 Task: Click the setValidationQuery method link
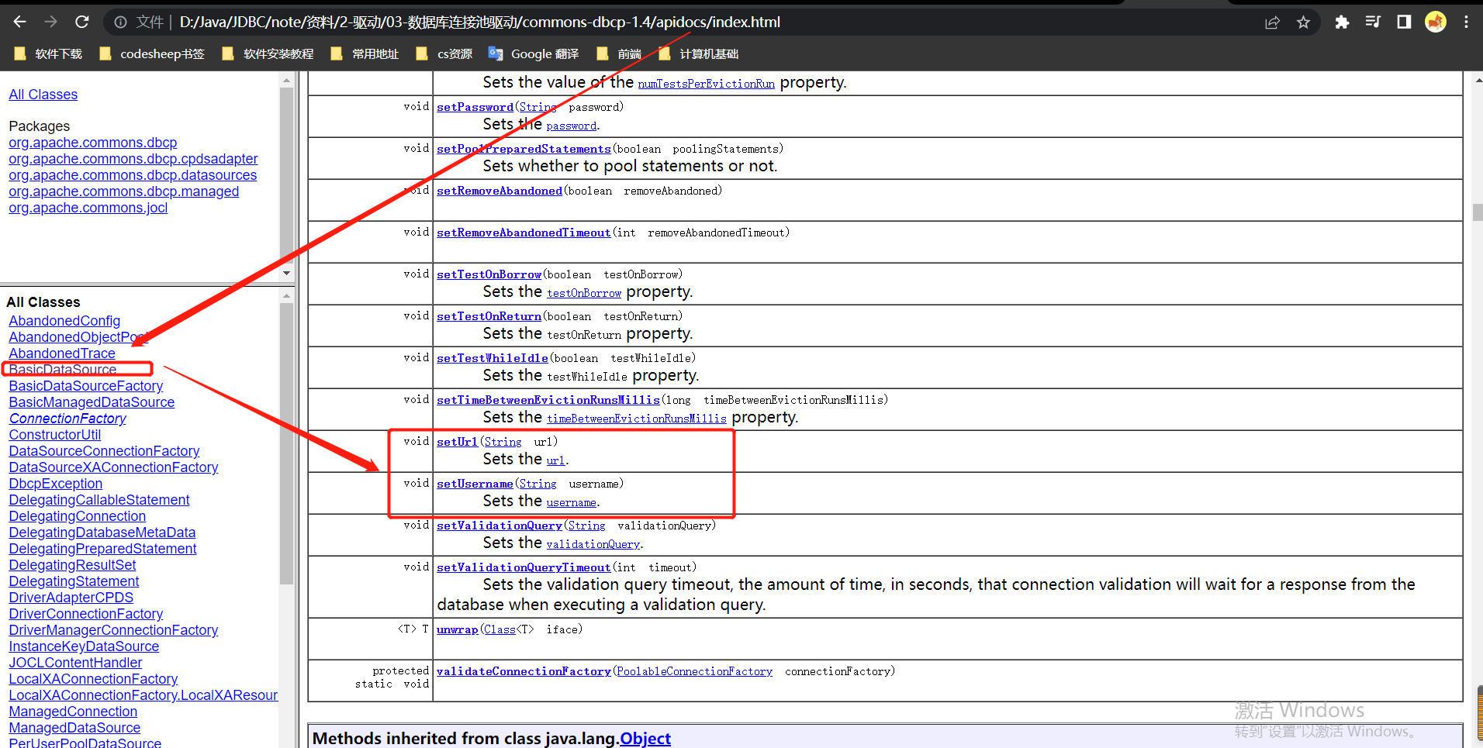pyautogui.click(x=500, y=526)
